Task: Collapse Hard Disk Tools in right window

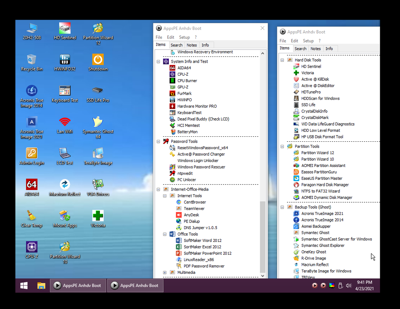Action: (282, 60)
